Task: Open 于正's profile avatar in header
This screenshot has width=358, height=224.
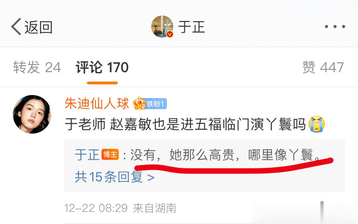Action: pyautogui.click(x=162, y=27)
